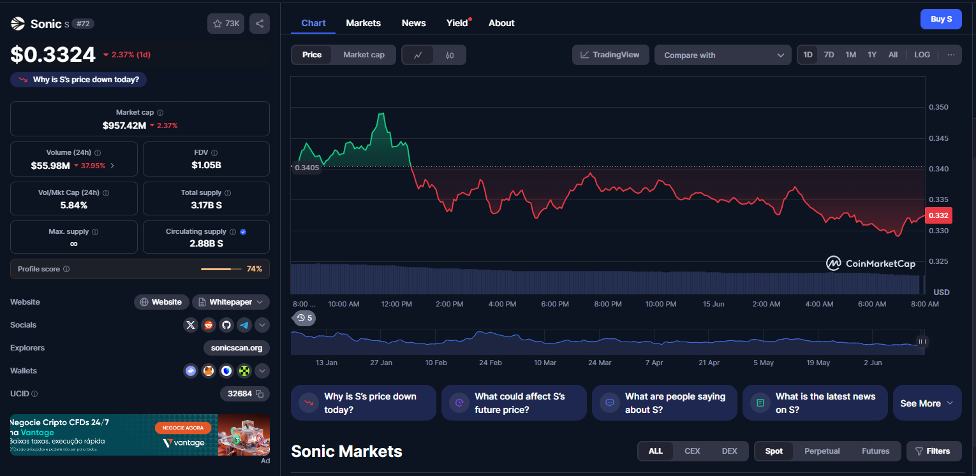
Task: Click the info icon beside FDV
Action: tap(214, 153)
